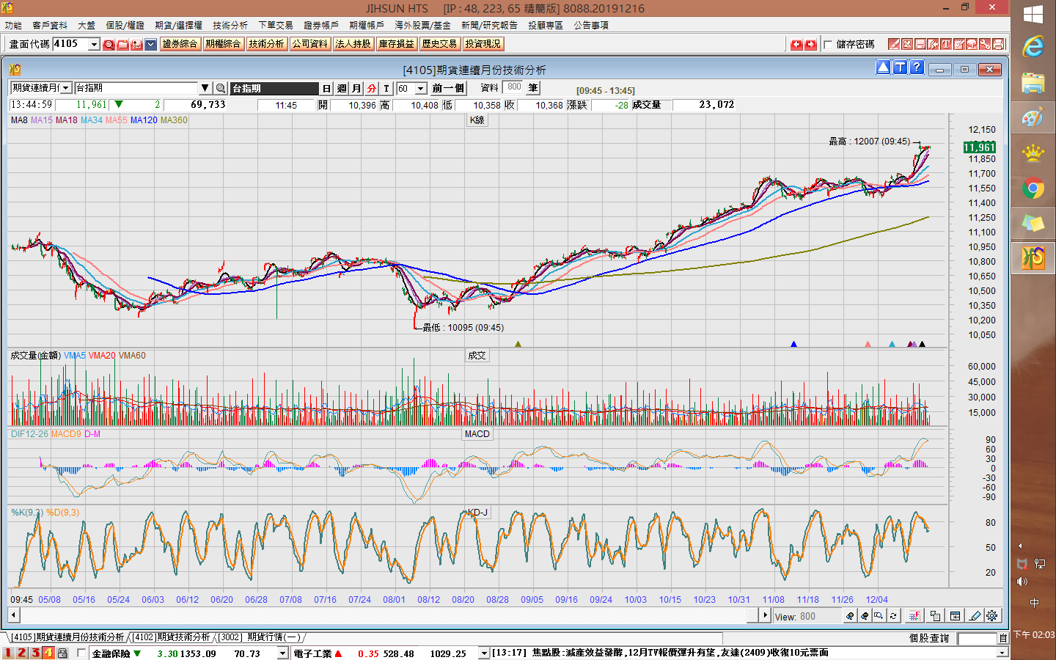
Task: Click the red printer icon
Action: coord(998,44)
